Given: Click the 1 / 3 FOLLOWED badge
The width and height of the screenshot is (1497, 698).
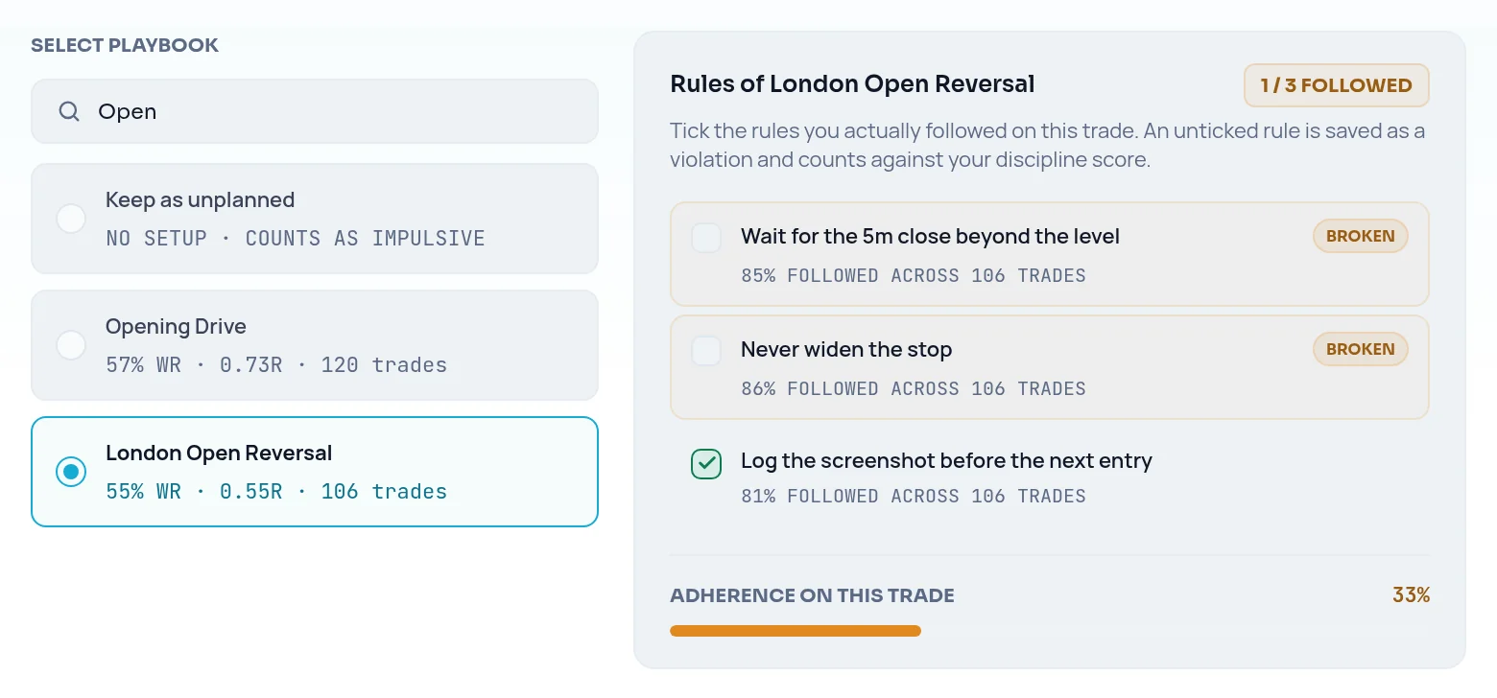Looking at the screenshot, I should click(1337, 85).
